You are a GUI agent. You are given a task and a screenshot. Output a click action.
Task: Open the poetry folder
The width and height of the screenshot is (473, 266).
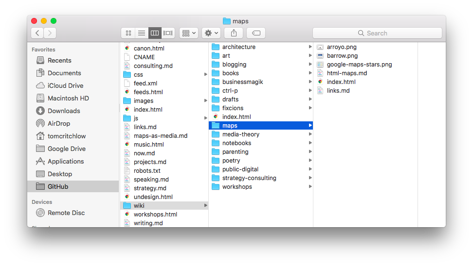(261, 160)
